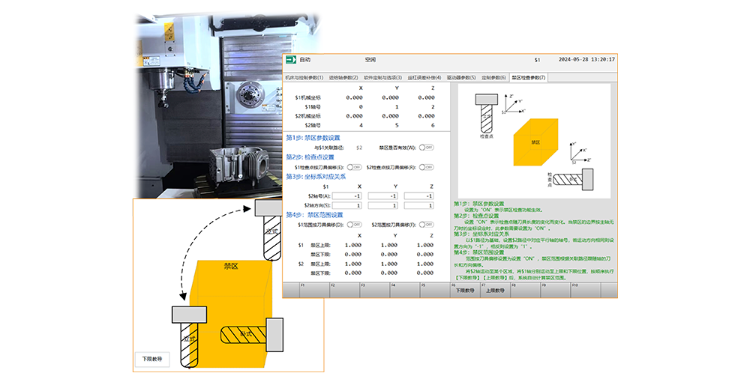Click the green auto mode arrow icon
Viewport: 750px width, 382px height.
[x=290, y=59]
